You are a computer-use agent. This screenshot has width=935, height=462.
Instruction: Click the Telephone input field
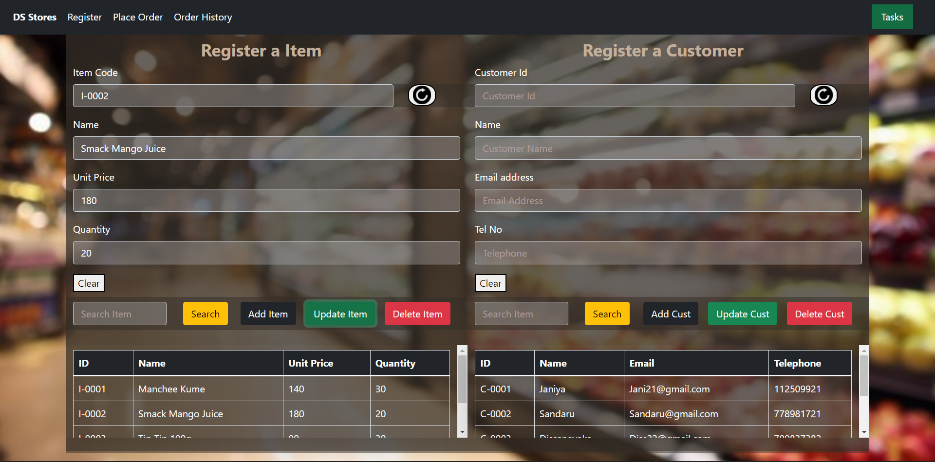click(668, 253)
